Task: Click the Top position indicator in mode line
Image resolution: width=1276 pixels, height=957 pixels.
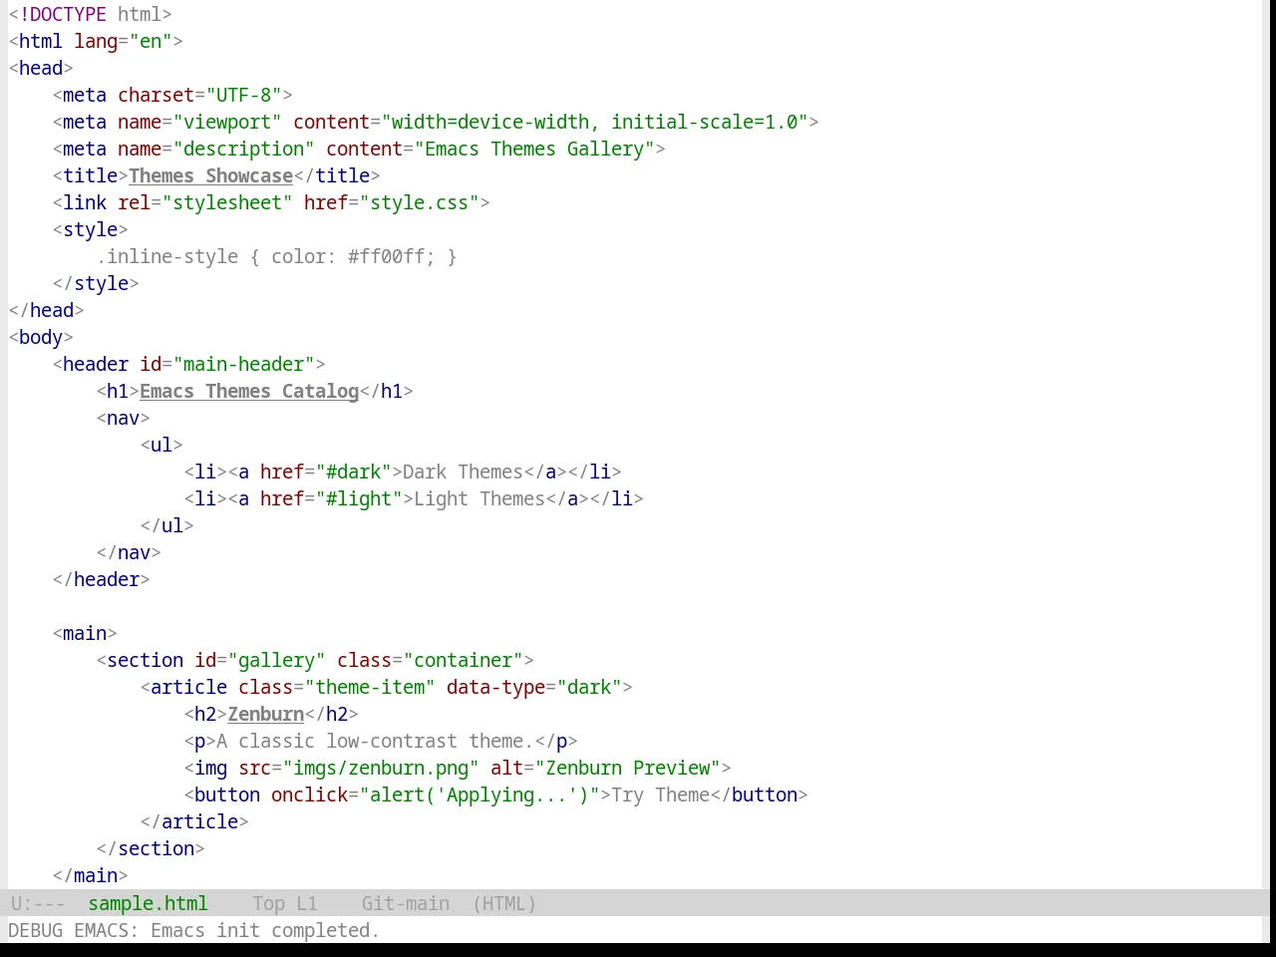Action: tap(268, 904)
